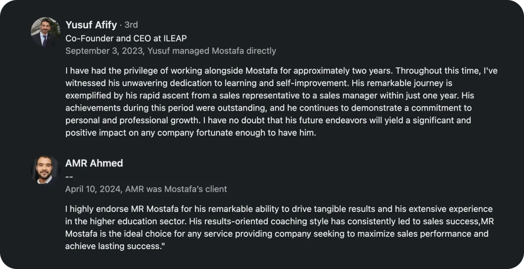
Task: Open AMR Ahmed's profile photo
Action: 45,170
